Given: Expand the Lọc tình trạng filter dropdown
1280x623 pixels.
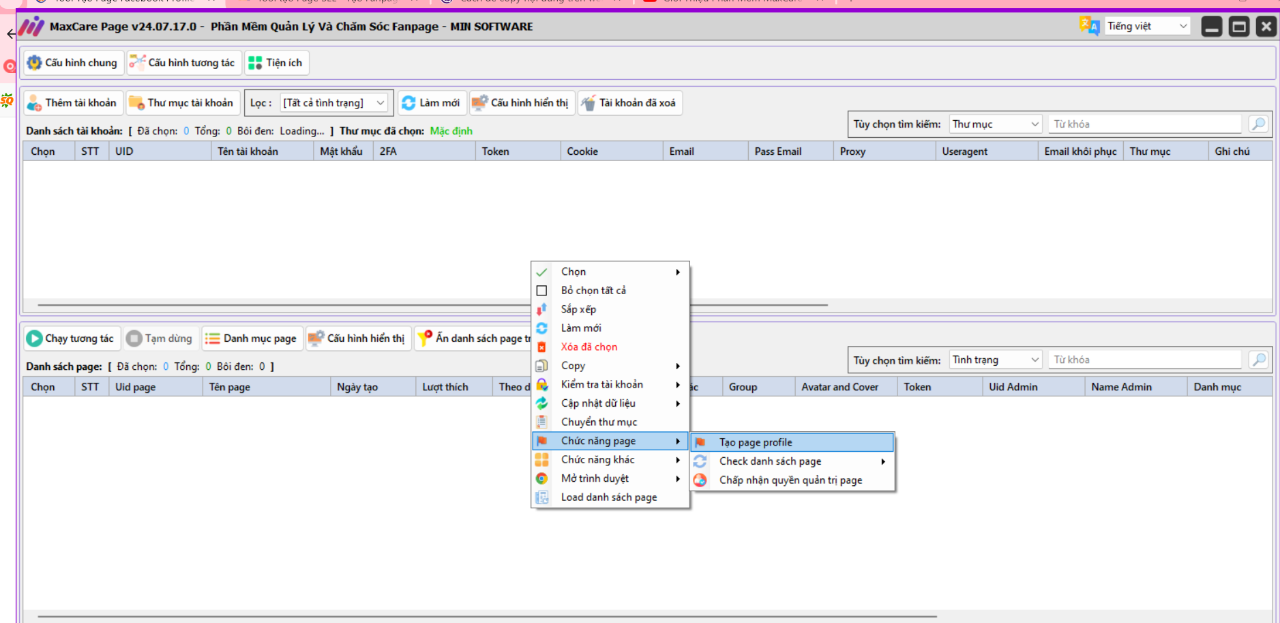Looking at the screenshot, I should point(334,103).
